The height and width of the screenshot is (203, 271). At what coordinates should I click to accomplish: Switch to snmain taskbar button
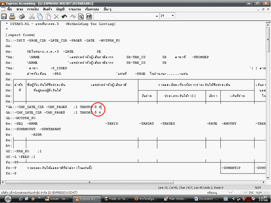click(x=58, y=199)
